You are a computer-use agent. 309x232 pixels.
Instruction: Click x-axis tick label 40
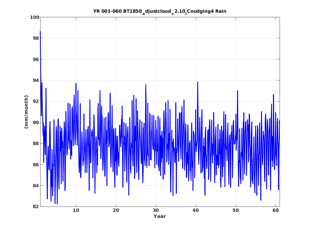[196, 211]
